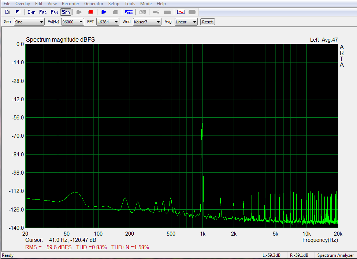The height and width of the screenshot is (259, 357).
Task: Click the ABC text overlay icon
Action: point(129,12)
